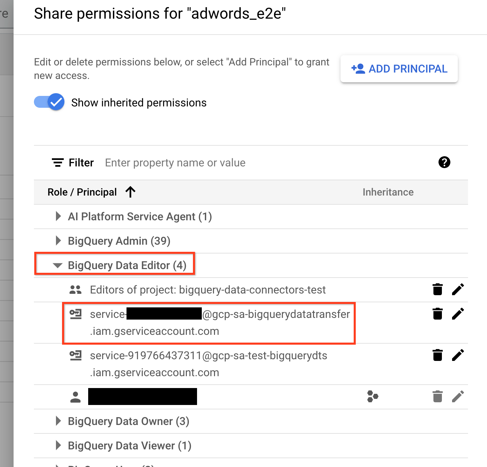487x467 pixels.
Task: Select the gcp-sa-bigquerydatatransfer principal row
Action: 220,322
